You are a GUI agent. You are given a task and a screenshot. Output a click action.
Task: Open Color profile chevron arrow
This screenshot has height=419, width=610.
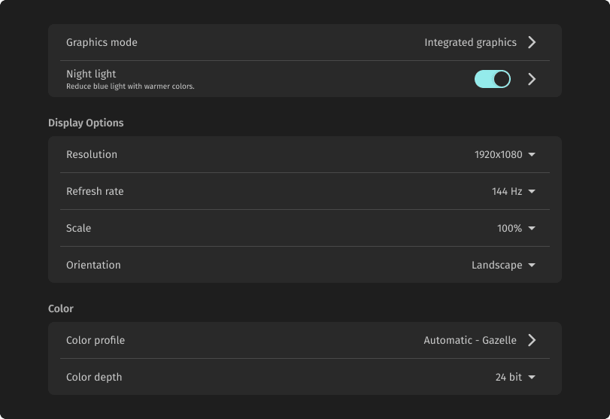(x=532, y=341)
